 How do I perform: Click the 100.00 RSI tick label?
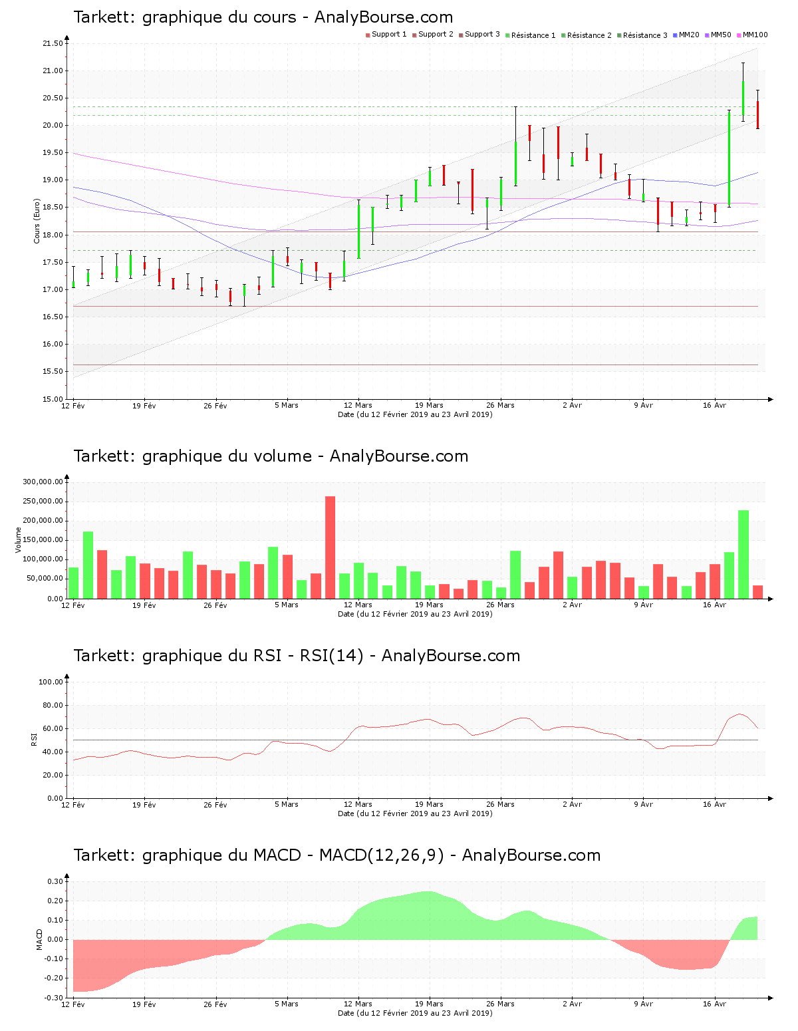[x=51, y=682]
